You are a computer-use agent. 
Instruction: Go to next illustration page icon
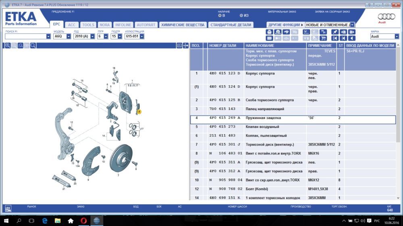[351, 32]
